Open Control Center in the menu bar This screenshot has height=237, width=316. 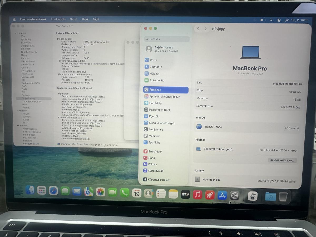279,20
